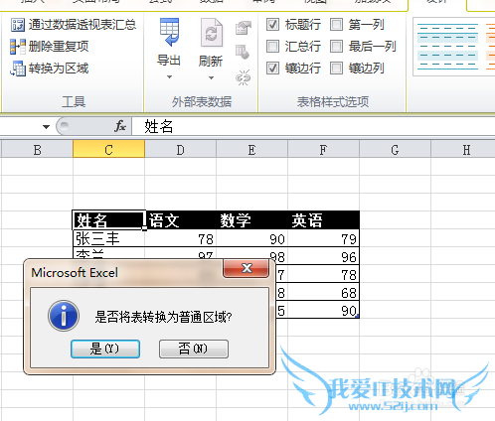This screenshot has height=421, width=495.
Task: Select the cell containing 张三丰
Action: (x=108, y=238)
